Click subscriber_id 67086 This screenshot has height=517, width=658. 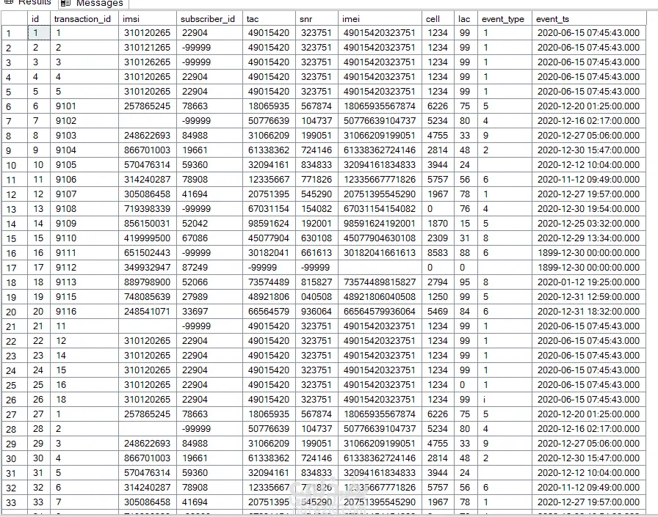[x=209, y=238]
